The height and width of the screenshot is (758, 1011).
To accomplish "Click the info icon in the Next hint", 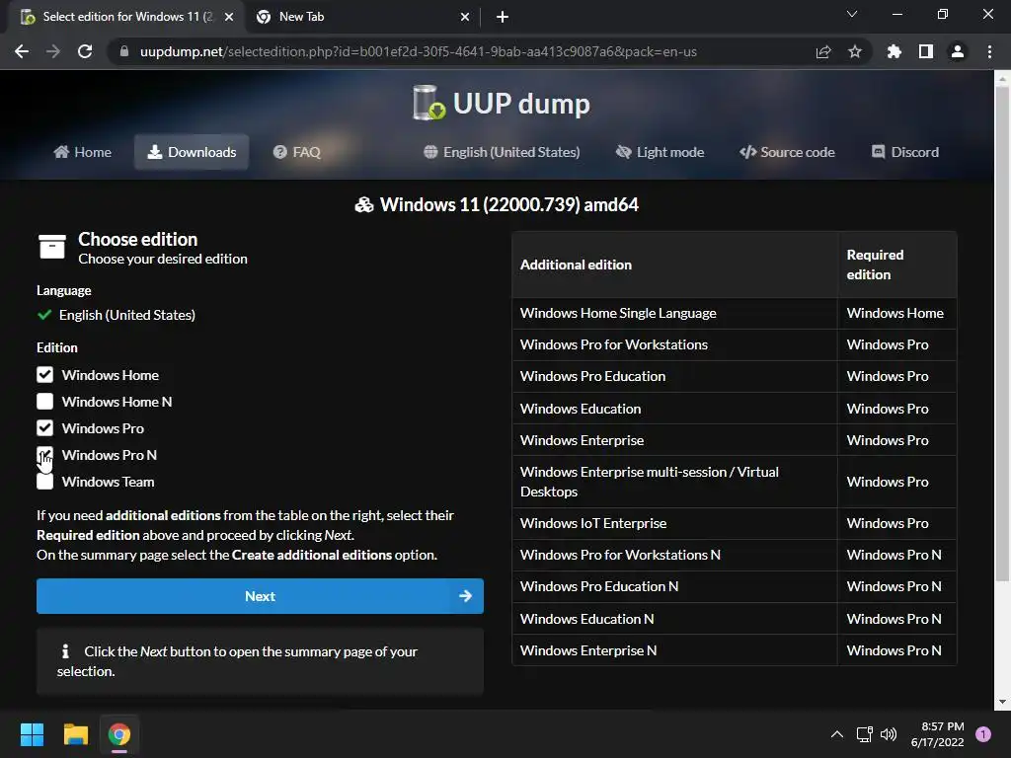I will tap(65, 651).
